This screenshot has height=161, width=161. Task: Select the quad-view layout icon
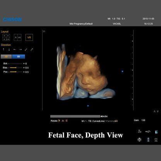coord(6,38)
